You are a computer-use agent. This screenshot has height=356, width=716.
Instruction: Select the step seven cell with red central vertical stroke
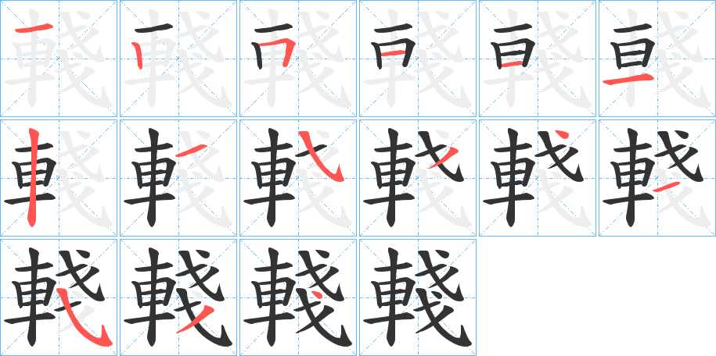point(59,178)
